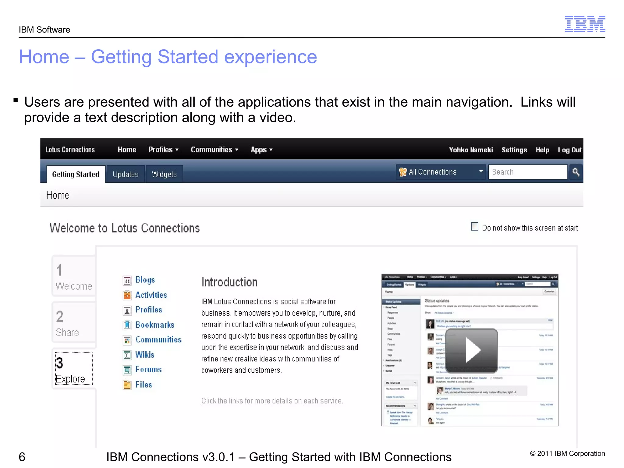Click the Activities briefcase icon

click(x=127, y=295)
